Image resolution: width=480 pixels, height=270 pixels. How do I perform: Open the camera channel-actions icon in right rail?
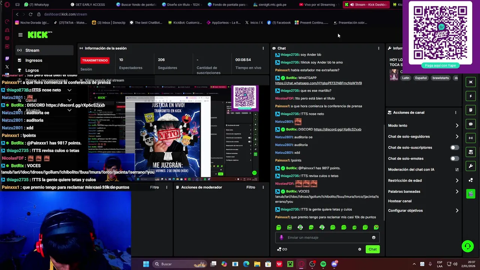pyautogui.click(x=471, y=152)
